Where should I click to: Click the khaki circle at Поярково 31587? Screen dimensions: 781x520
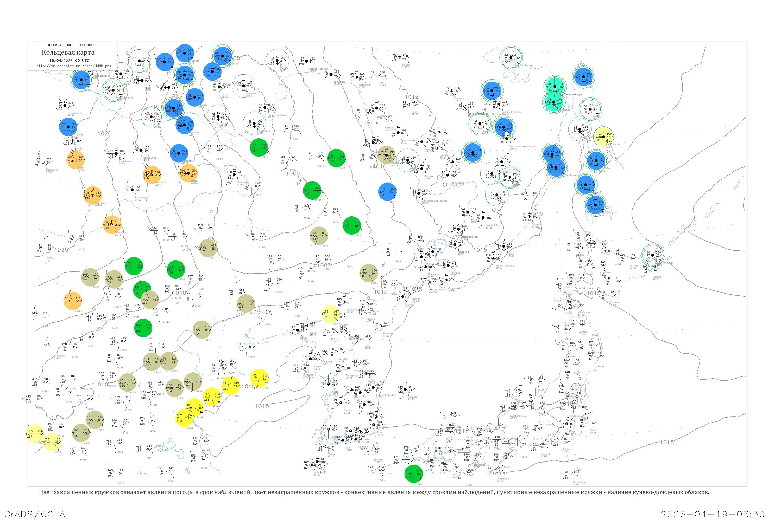click(x=386, y=155)
